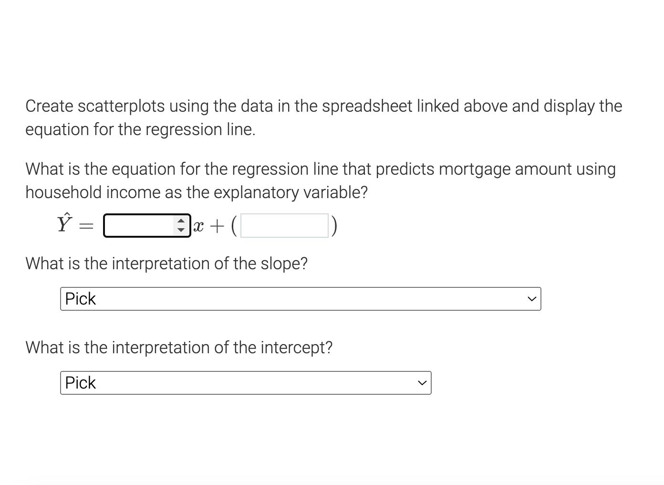Decrement the slope value using the spinner
The width and height of the screenshot is (664, 485).
pos(182,230)
